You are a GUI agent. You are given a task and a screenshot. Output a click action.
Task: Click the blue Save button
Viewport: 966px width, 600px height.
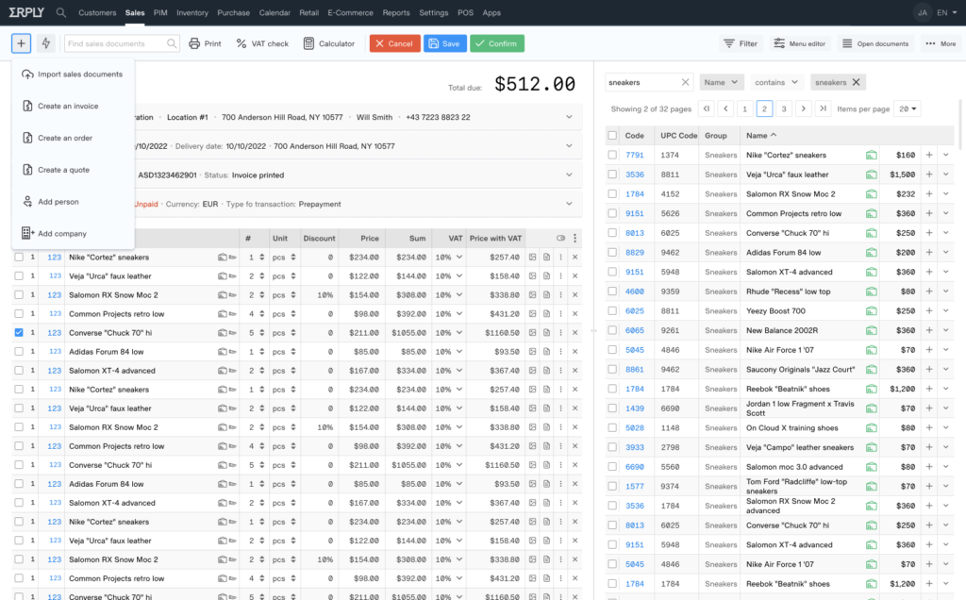coord(444,43)
